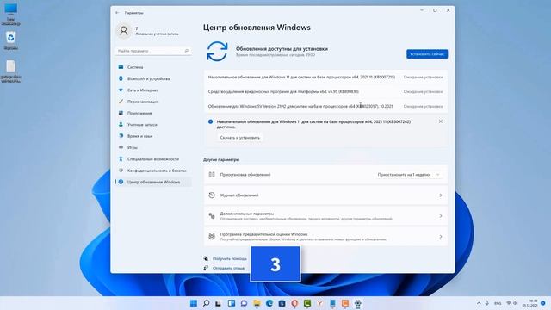The image size is (551, 310).
Task: Select 'Персонализация' in the sidebar
Action: [x=153, y=102]
